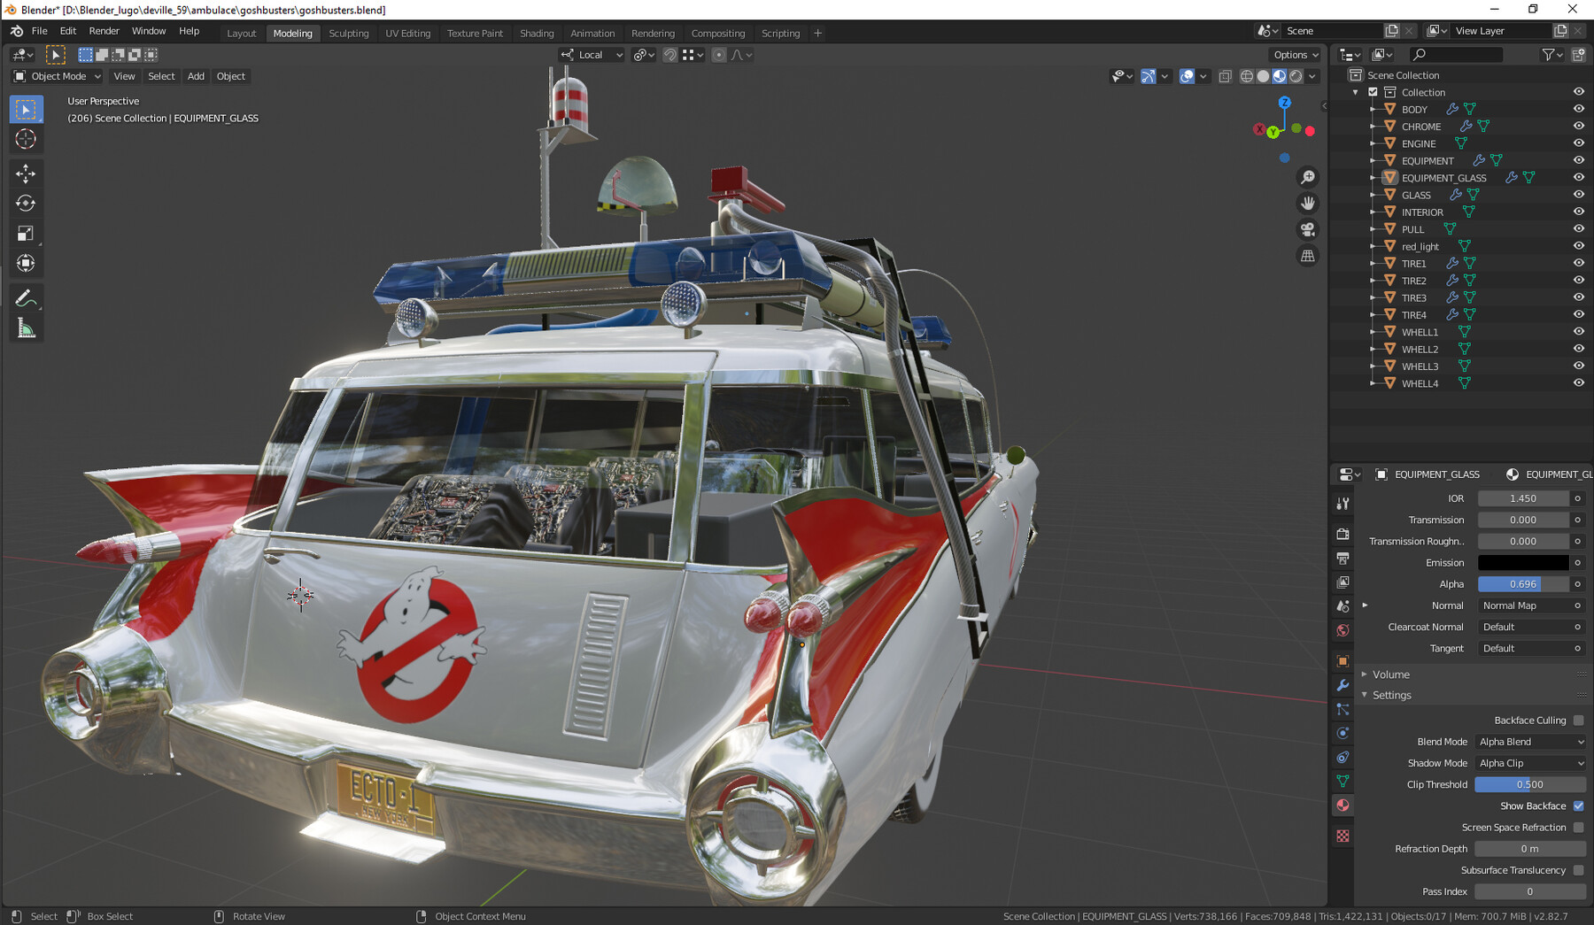
Task: Activate the Move tool
Action: (26, 173)
